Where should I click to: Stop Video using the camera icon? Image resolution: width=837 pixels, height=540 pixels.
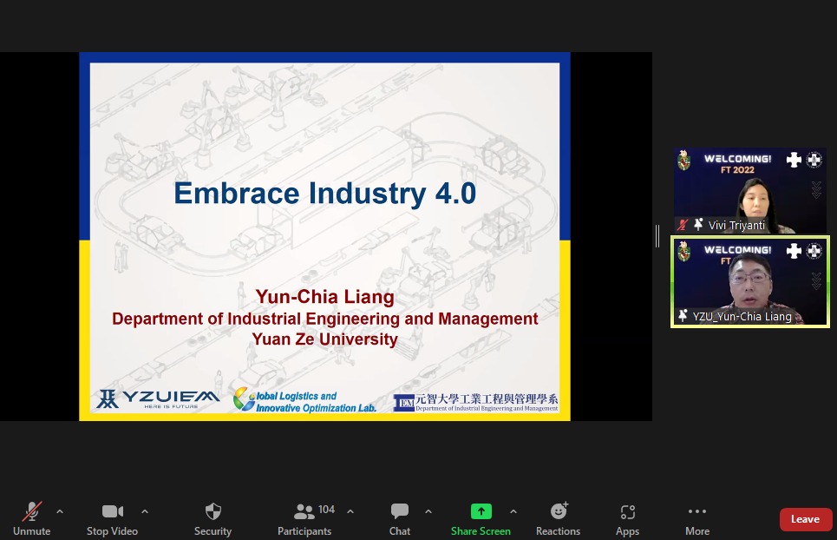click(112, 519)
